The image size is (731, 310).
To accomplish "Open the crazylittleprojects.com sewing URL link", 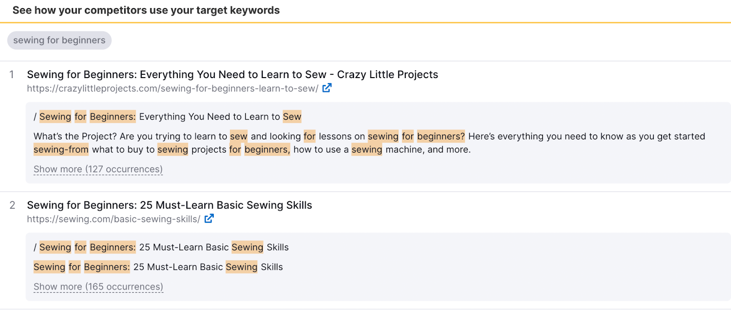I will (x=173, y=89).
